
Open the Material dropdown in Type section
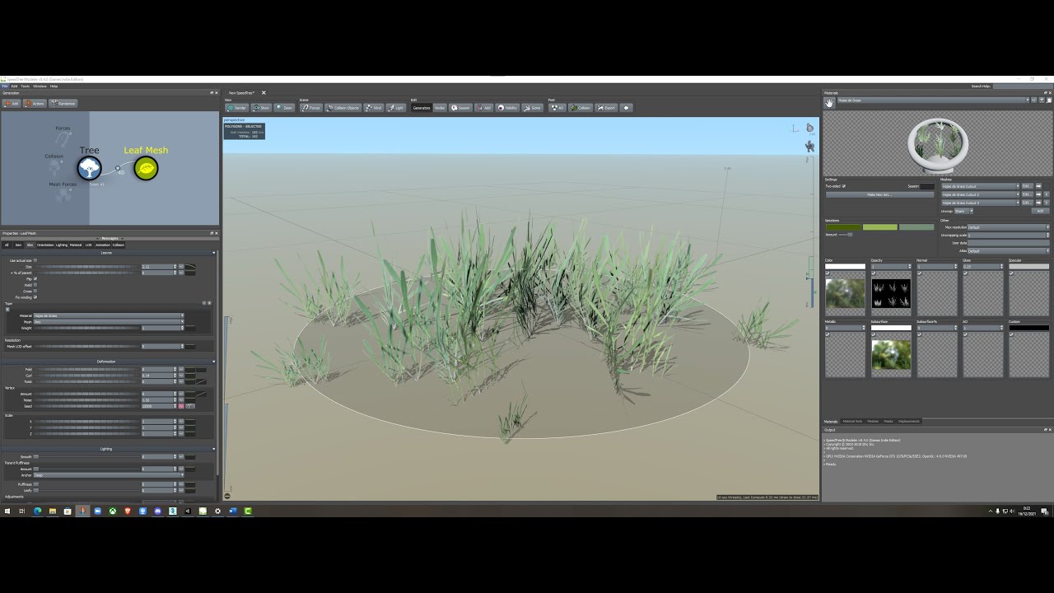[x=109, y=315]
